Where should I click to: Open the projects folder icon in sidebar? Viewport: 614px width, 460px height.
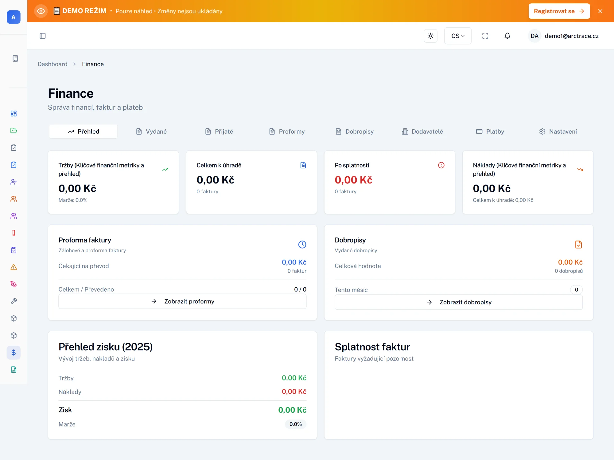point(14,131)
